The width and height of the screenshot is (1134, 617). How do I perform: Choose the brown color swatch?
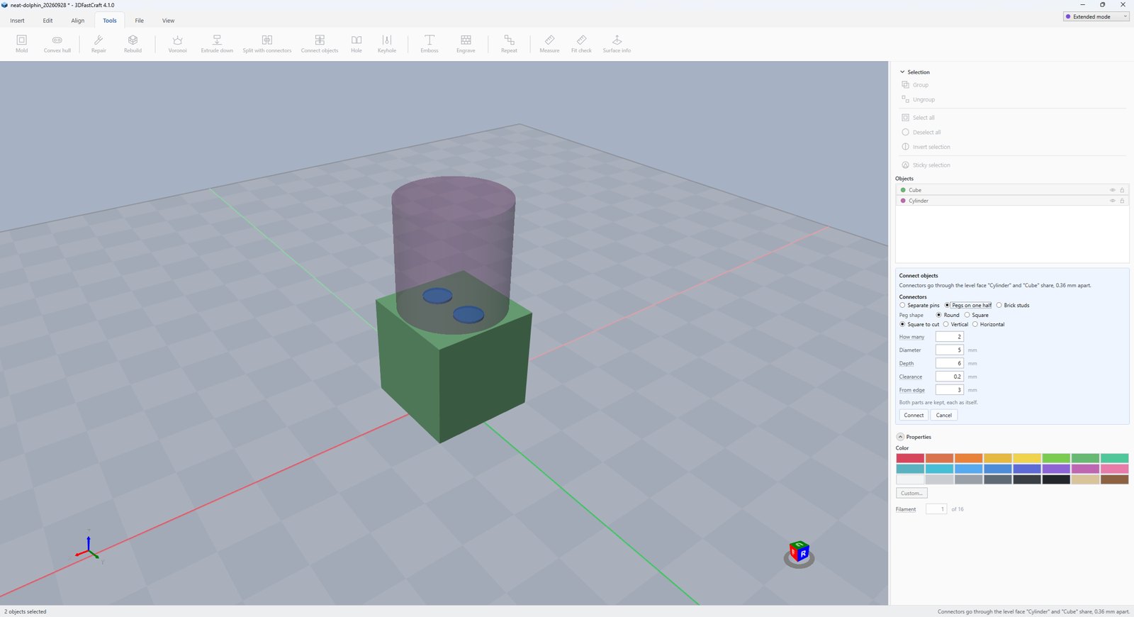point(1114,479)
